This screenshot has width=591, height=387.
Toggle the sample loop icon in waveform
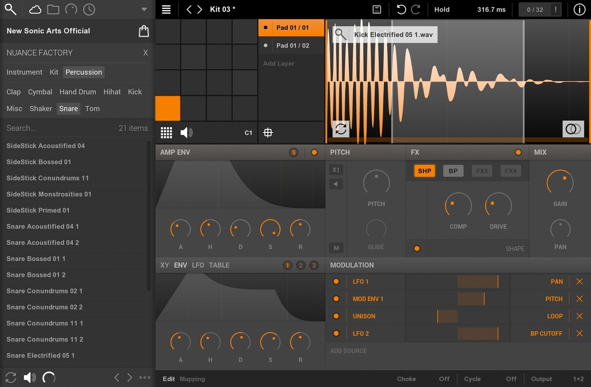[x=341, y=129]
